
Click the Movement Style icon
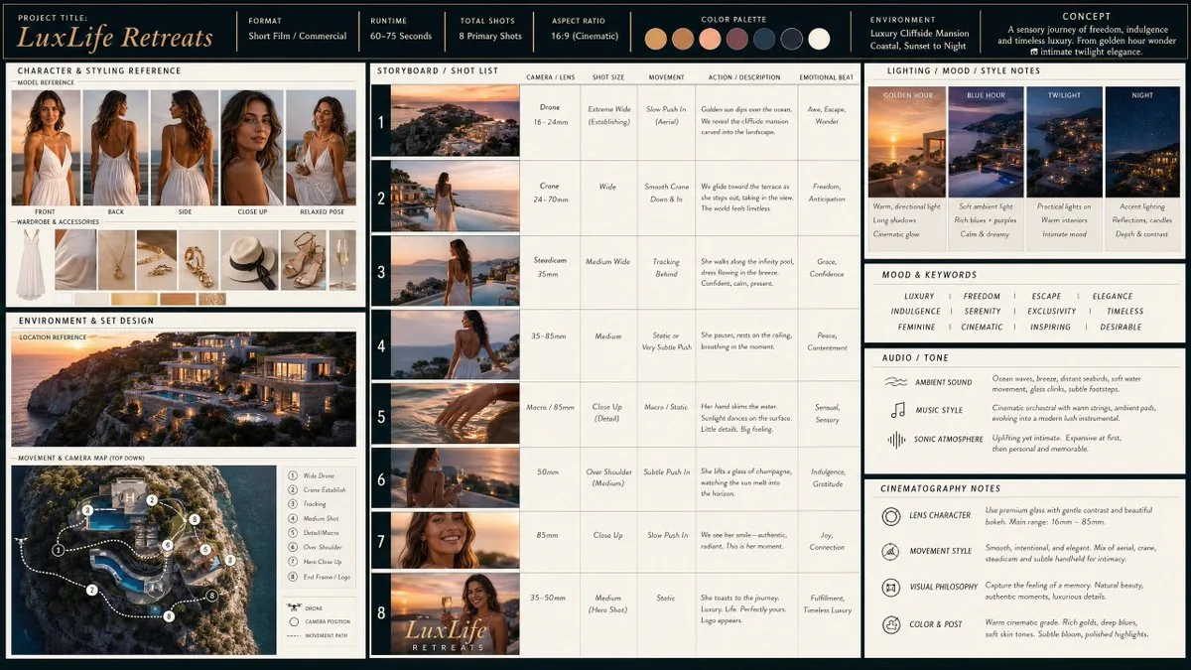[x=890, y=551]
